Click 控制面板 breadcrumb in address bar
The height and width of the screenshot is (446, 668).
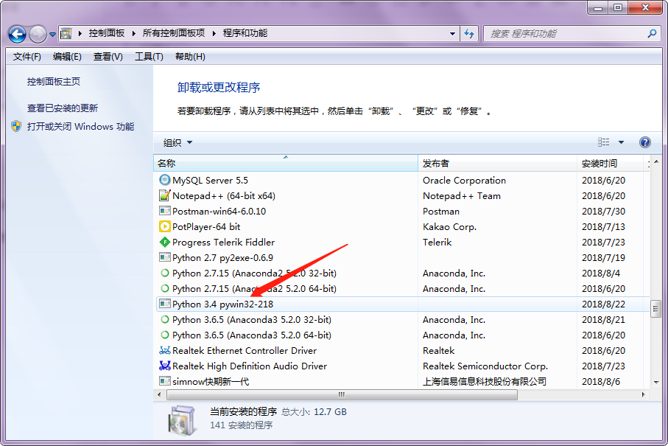(x=107, y=33)
